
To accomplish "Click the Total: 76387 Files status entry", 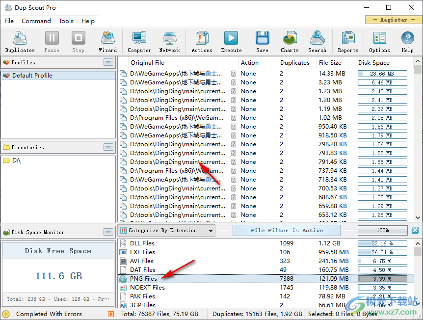I will (x=159, y=314).
